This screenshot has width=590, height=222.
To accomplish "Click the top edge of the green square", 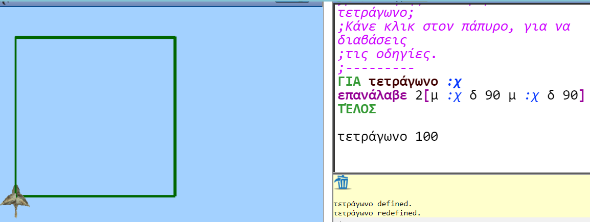I will 96,37.
